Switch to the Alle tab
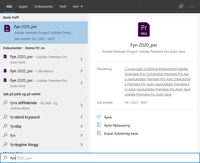The width and height of the screenshot is (200, 163). (9, 7)
